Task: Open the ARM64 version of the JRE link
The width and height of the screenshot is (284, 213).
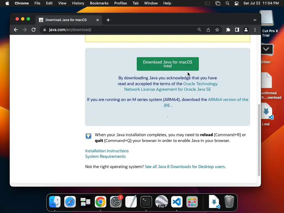Action: (x=206, y=102)
